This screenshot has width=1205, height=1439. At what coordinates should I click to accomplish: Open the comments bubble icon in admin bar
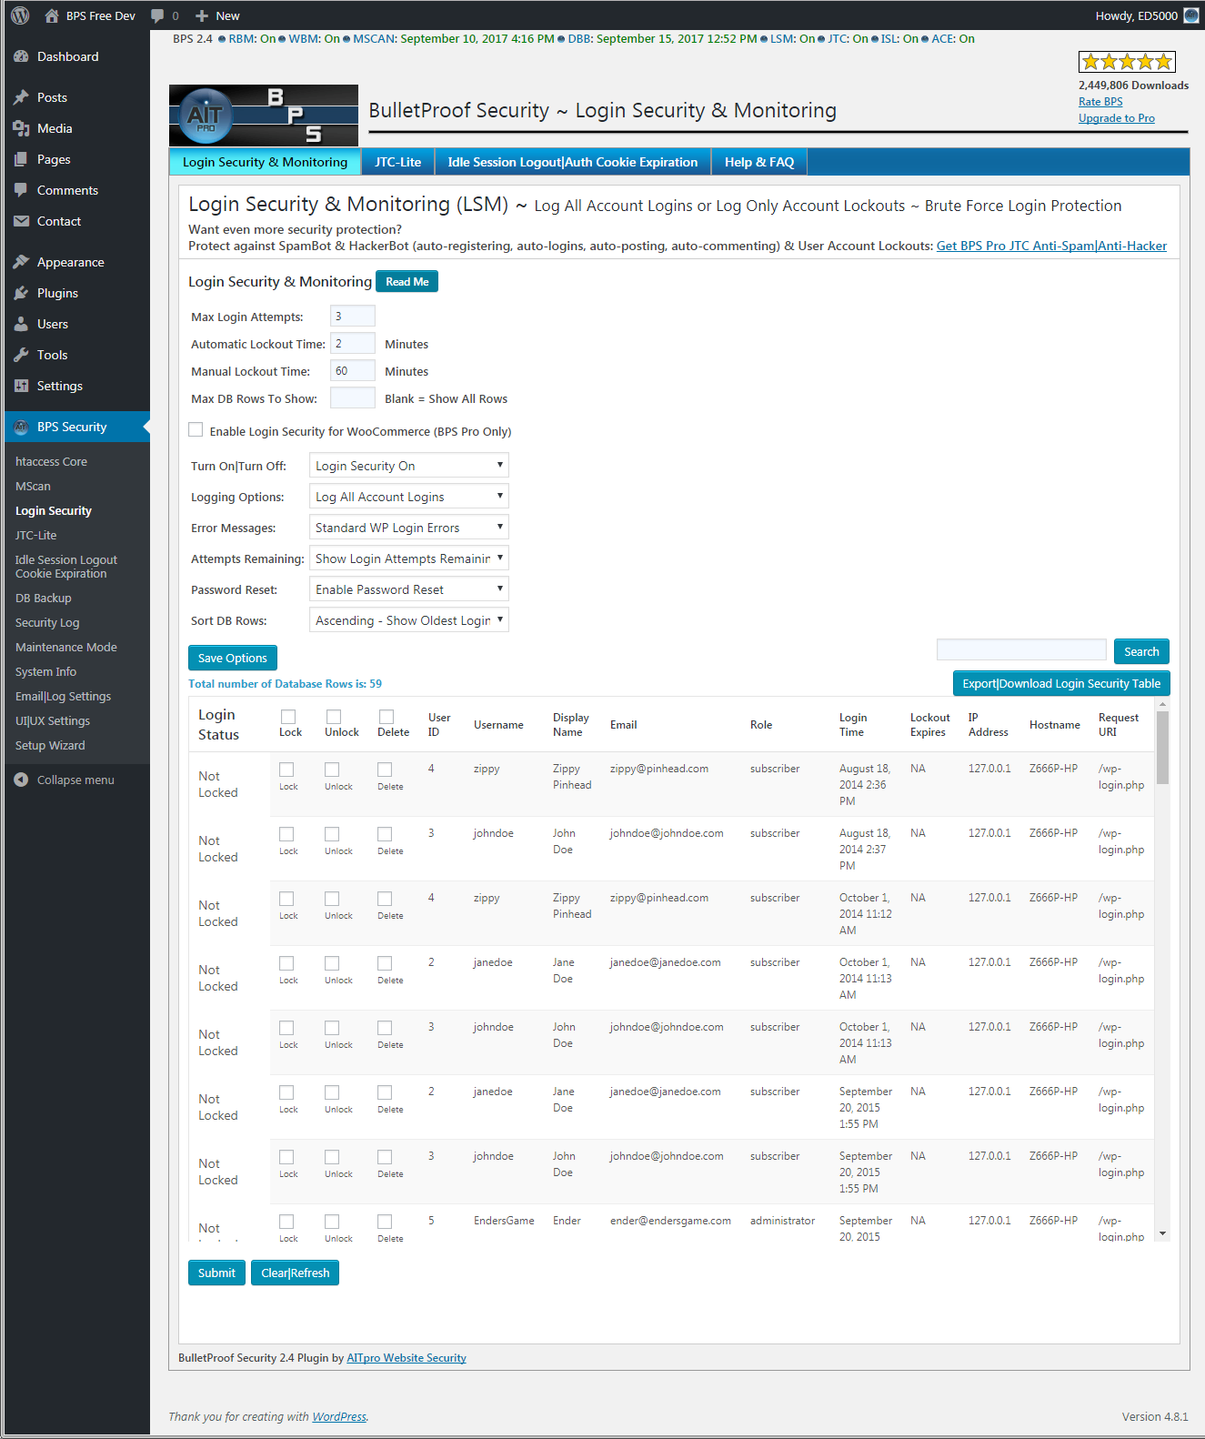(x=158, y=15)
